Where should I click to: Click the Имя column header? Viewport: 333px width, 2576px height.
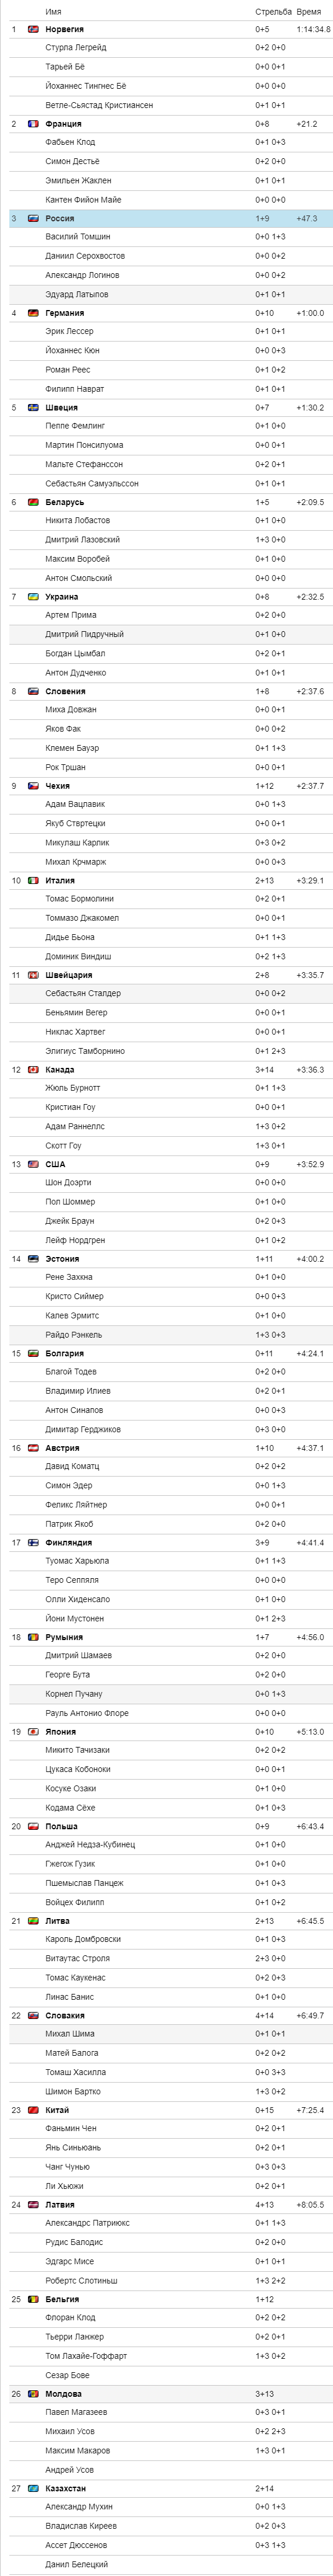(53, 11)
